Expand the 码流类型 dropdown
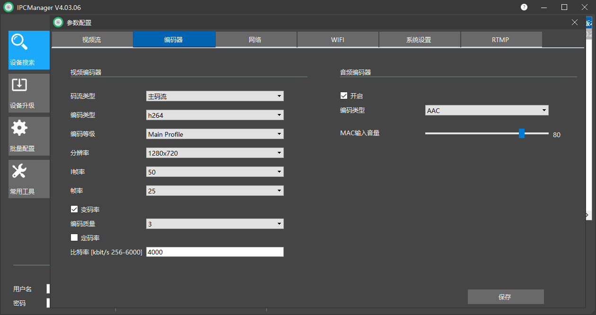596x315 pixels. pos(215,96)
